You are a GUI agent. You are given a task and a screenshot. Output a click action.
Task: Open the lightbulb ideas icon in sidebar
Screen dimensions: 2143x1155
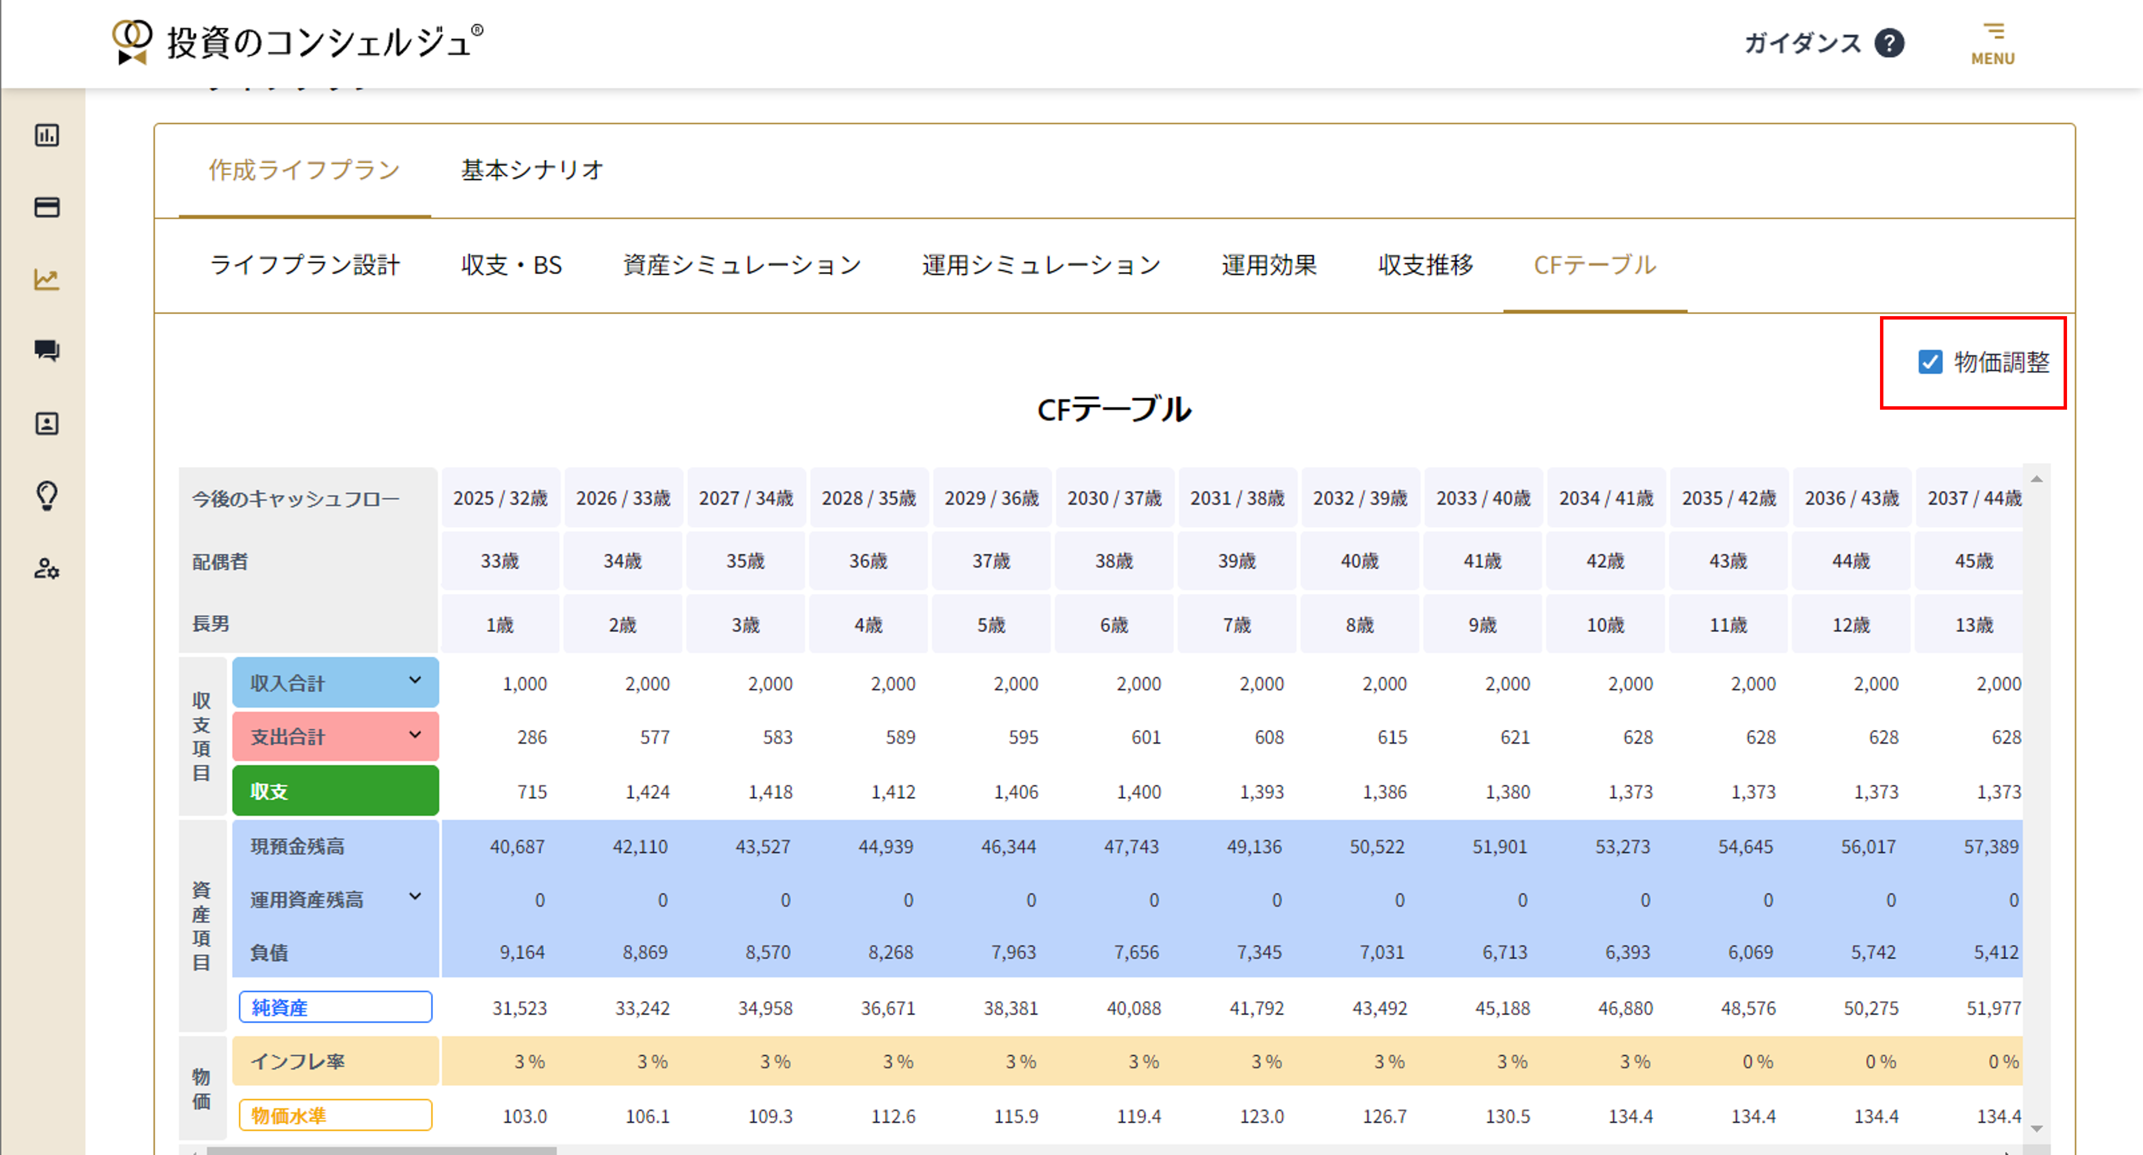(47, 496)
